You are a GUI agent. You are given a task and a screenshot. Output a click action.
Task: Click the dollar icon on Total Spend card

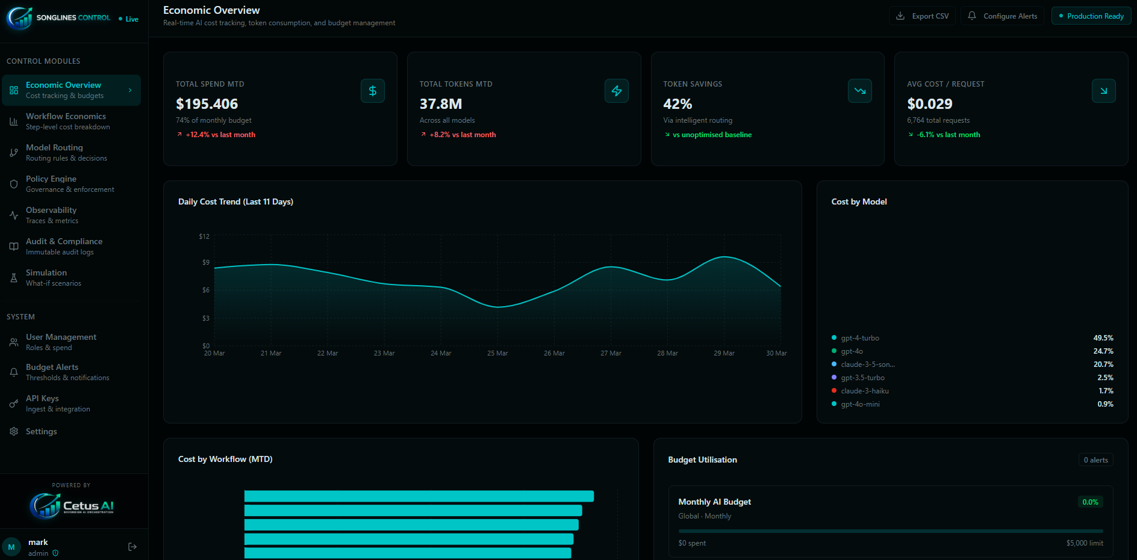click(x=373, y=91)
